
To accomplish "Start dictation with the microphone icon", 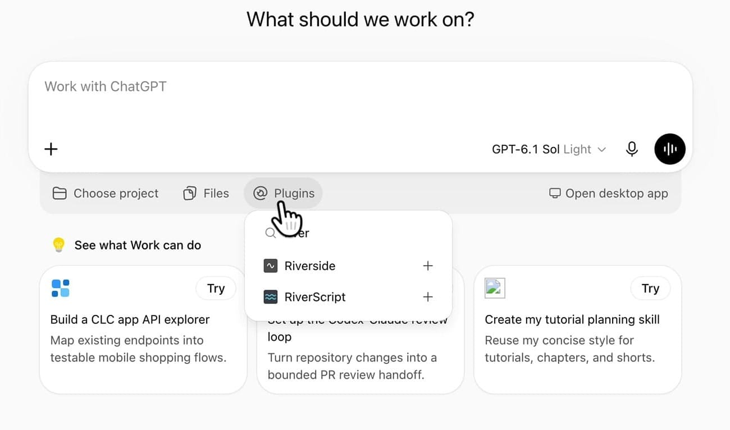I will [x=632, y=149].
